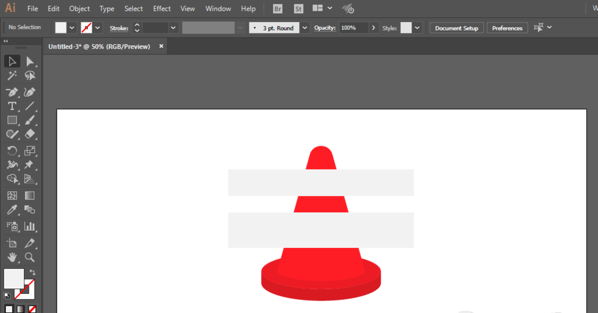The image size is (598, 313).
Task: Open the Effect menu
Action: coord(161,9)
